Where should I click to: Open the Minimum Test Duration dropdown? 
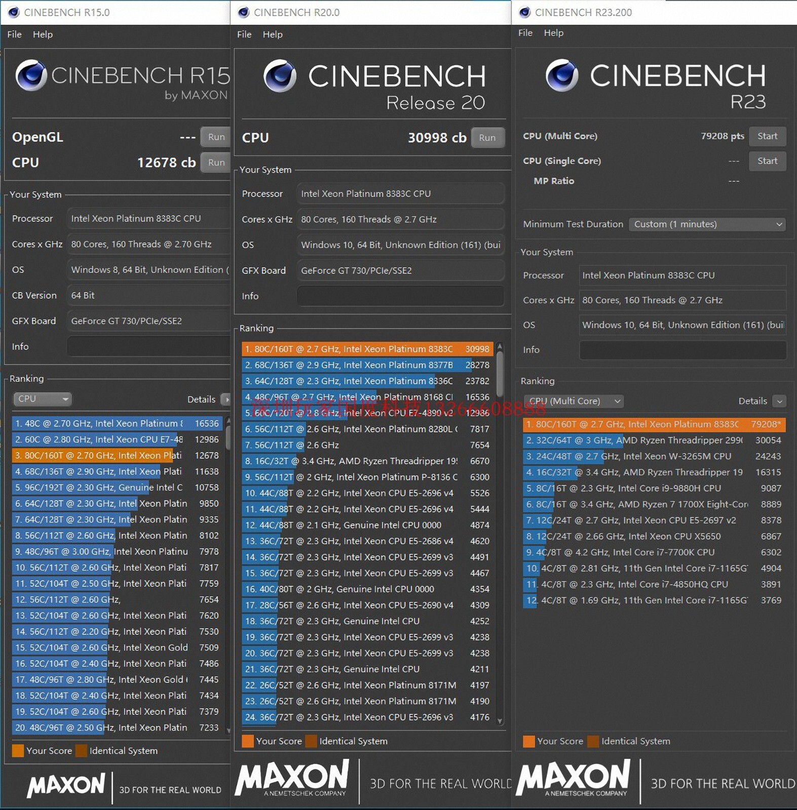point(706,224)
